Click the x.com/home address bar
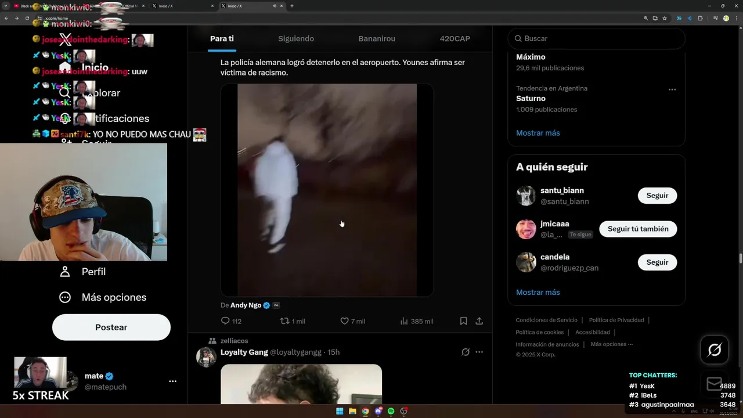Image resolution: width=743 pixels, height=418 pixels. [x=337, y=18]
